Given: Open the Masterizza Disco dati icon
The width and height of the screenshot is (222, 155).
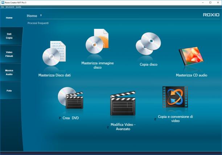Looking at the screenshot, I should click(54, 53).
